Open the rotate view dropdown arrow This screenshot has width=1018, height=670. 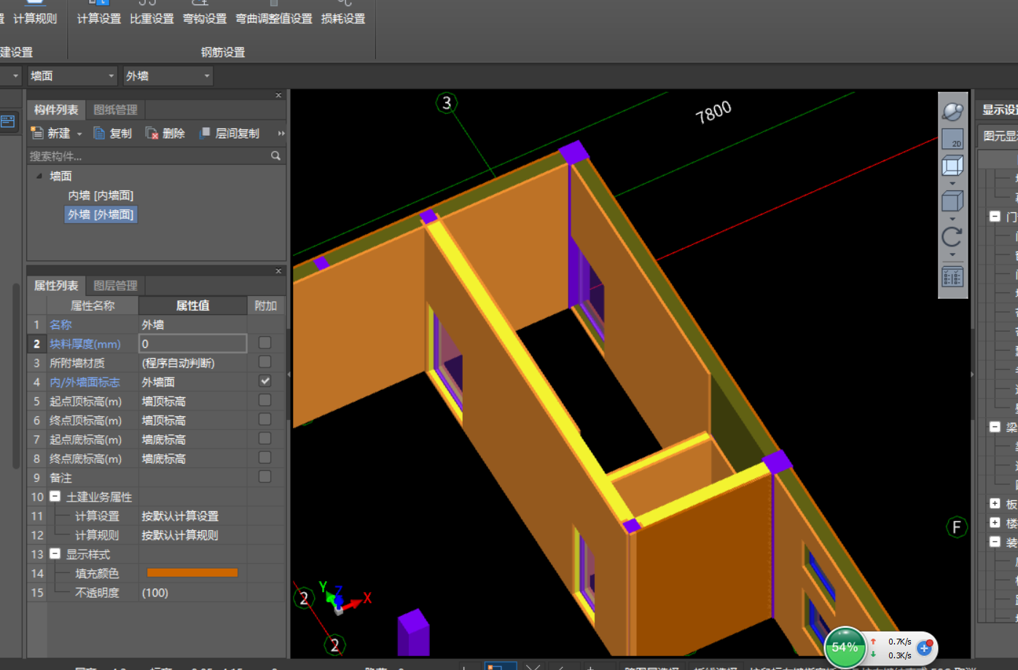[952, 254]
